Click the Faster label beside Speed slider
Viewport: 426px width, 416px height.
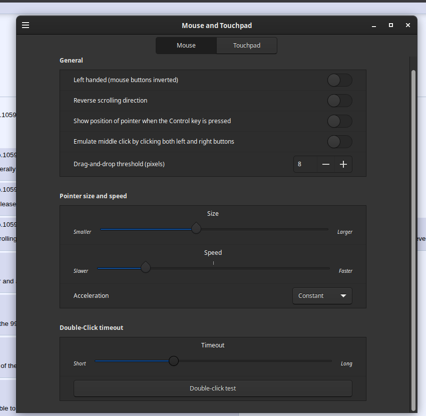(345, 271)
